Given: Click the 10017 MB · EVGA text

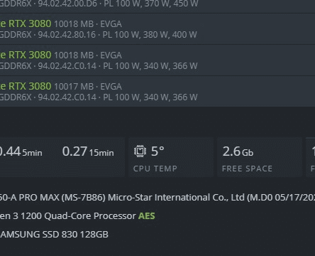Looking at the screenshot, I should point(88,87).
